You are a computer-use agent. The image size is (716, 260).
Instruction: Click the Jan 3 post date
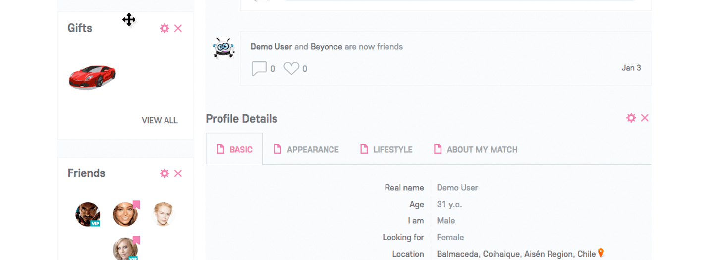[631, 68]
